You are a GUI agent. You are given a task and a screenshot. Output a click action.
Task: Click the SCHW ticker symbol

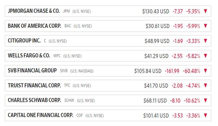(x=69, y=100)
